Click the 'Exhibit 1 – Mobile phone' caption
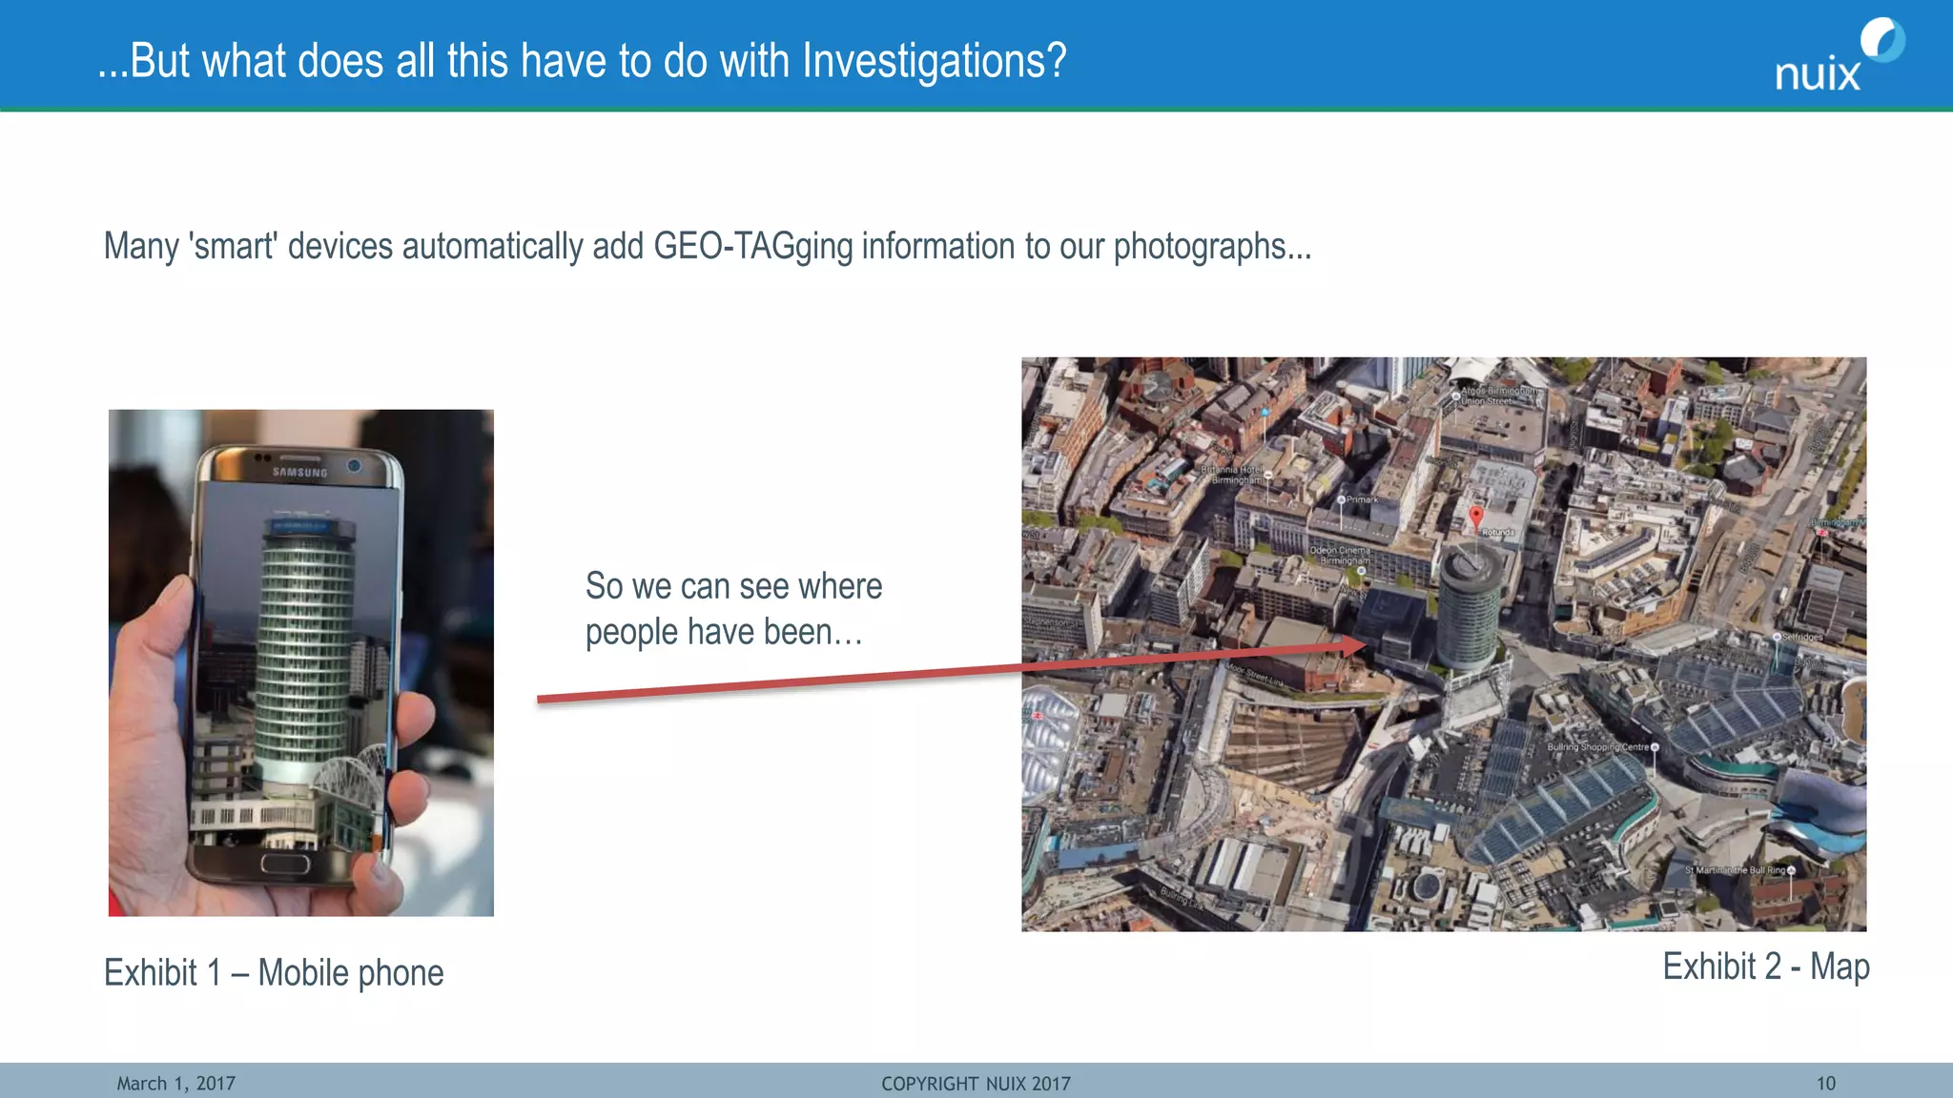Viewport: 1953px width, 1098px height. (x=274, y=973)
